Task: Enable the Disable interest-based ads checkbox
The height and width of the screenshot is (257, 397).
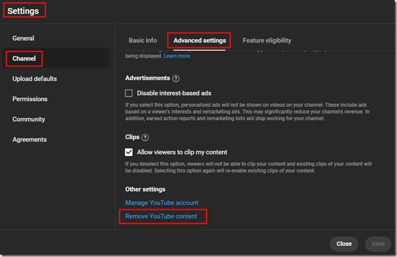Action: point(129,93)
